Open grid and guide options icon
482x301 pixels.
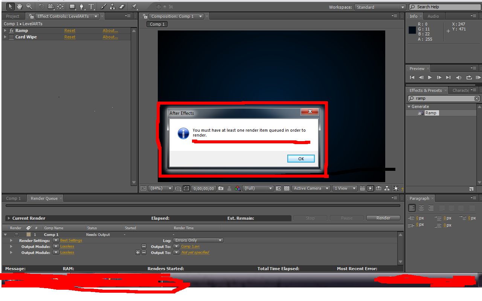178,189
